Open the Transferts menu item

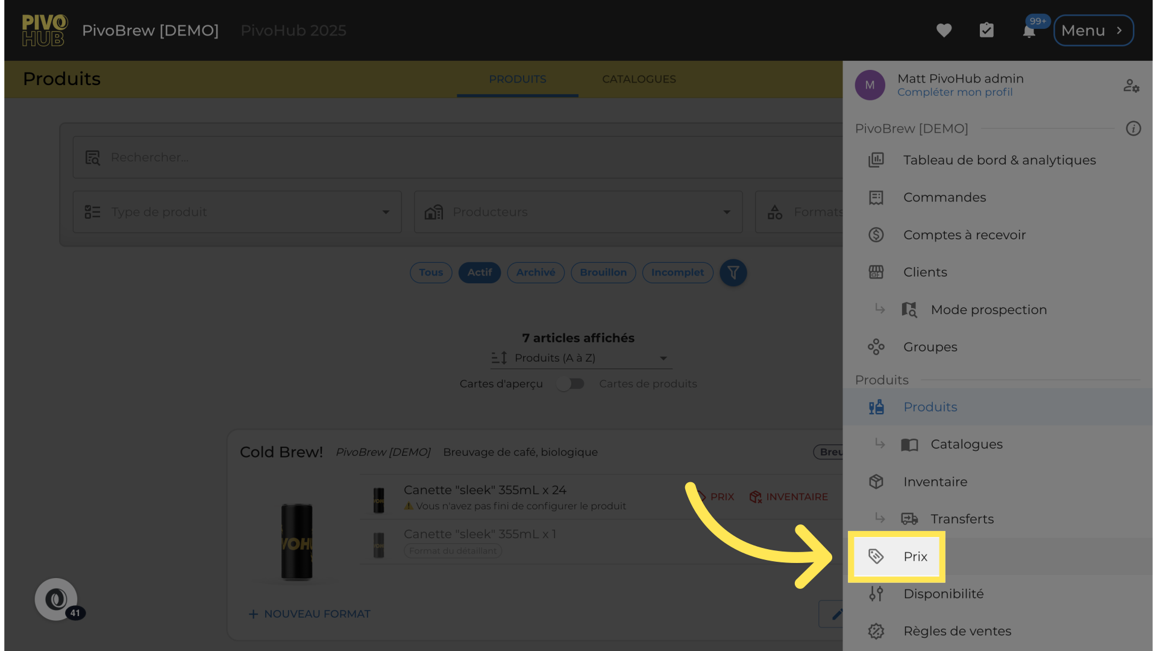997,519
